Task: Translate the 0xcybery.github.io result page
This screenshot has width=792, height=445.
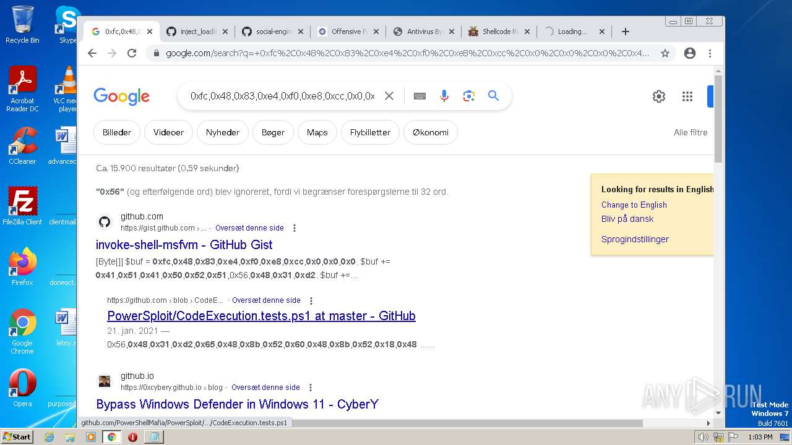Action: 265,388
